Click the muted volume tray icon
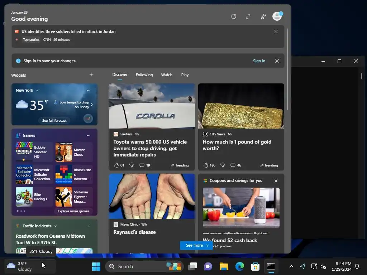The height and width of the screenshot is (275, 367). 323,266
